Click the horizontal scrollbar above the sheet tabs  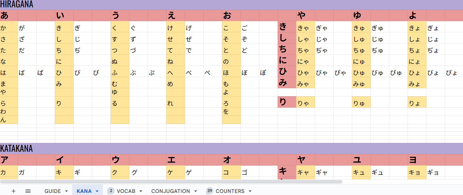[171, 182]
